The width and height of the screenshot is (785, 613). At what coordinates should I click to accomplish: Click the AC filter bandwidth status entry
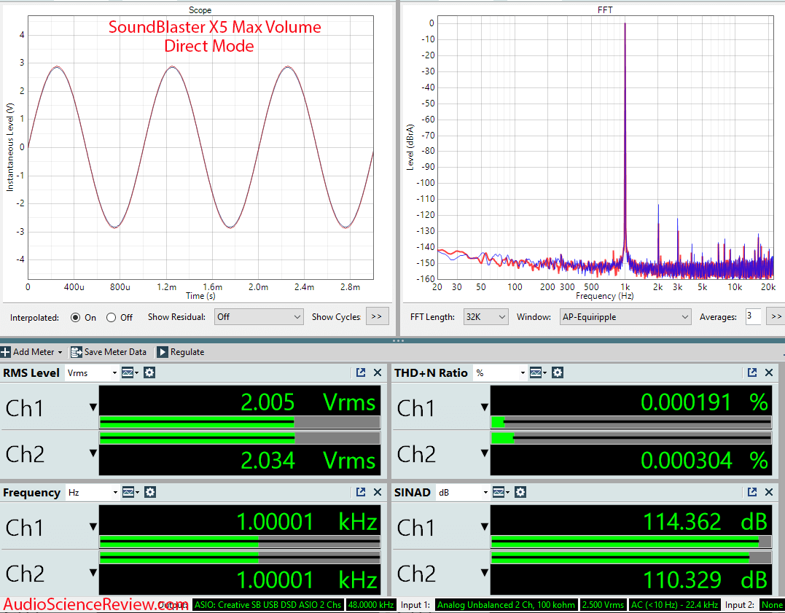tap(674, 605)
